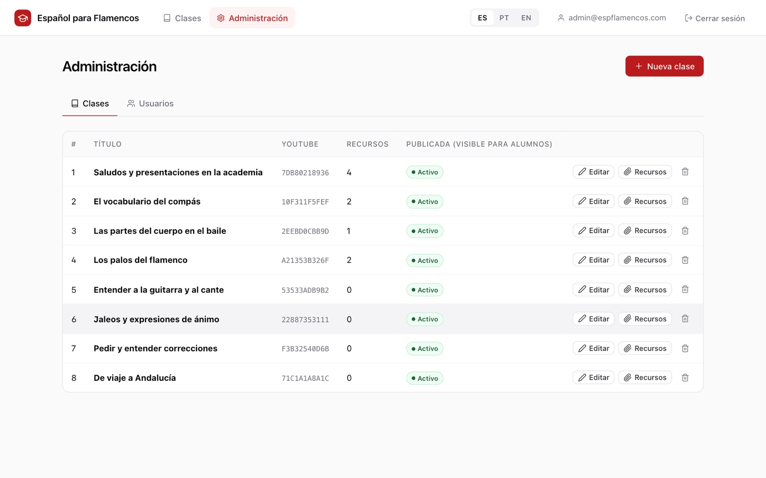Toggle Activo status for Saludos y presentaciones
The height and width of the screenshot is (478, 766).
pos(425,172)
